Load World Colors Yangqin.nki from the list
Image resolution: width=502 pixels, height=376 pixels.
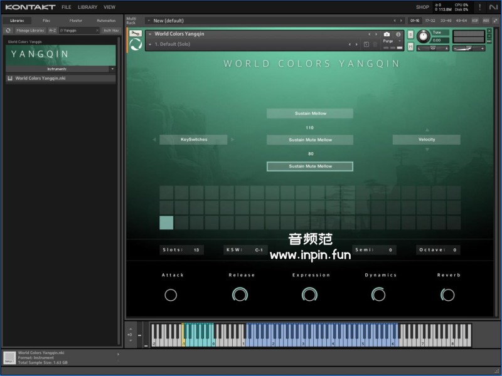coord(41,78)
